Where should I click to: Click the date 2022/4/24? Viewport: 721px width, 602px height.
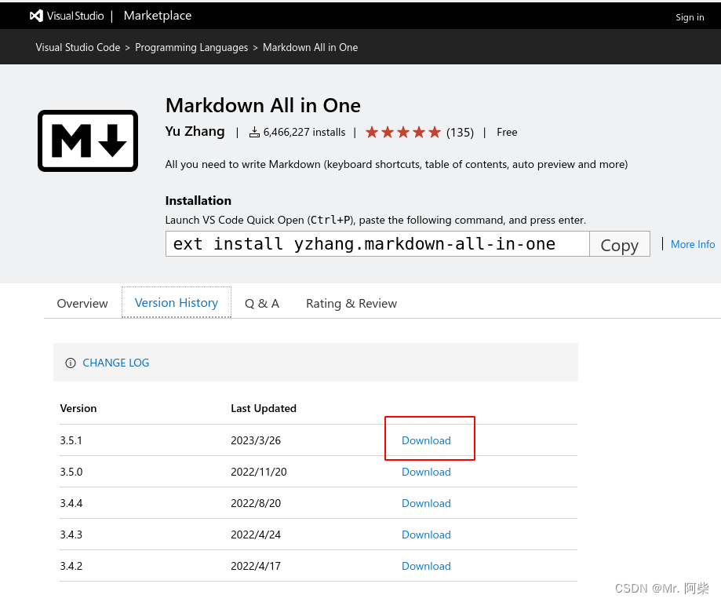[256, 535]
